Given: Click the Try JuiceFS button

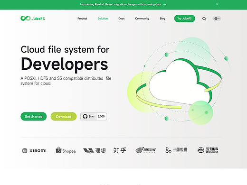Looking at the screenshot, I should 184,18.
